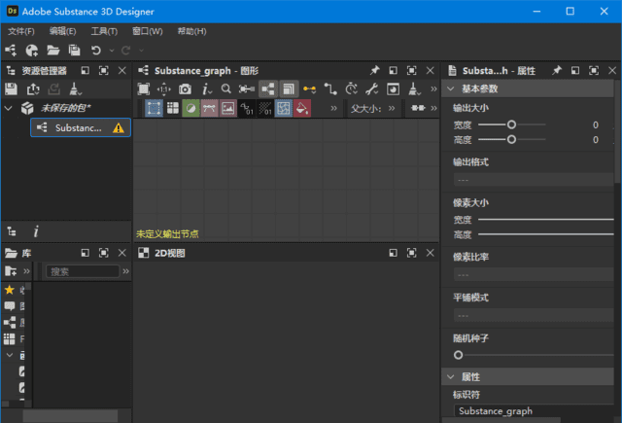Click the redo arrow icon

pyautogui.click(x=125, y=50)
